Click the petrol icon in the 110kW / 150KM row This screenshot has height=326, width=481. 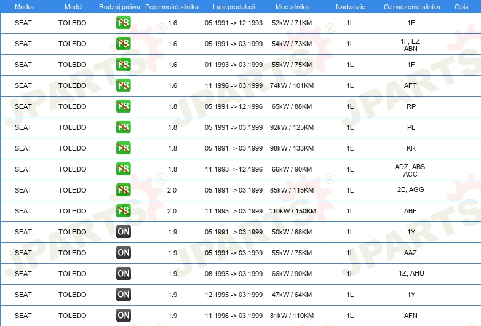[124, 211]
